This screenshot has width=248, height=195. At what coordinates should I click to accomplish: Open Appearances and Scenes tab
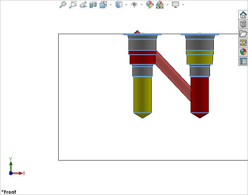click(243, 52)
